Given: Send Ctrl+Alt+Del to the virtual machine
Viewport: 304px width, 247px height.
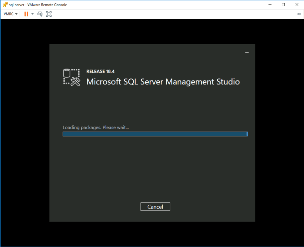Looking at the screenshot, I should pyautogui.click(x=40, y=14).
